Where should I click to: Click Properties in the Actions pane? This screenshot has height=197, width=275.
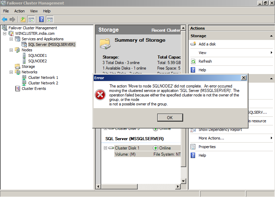(207, 147)
